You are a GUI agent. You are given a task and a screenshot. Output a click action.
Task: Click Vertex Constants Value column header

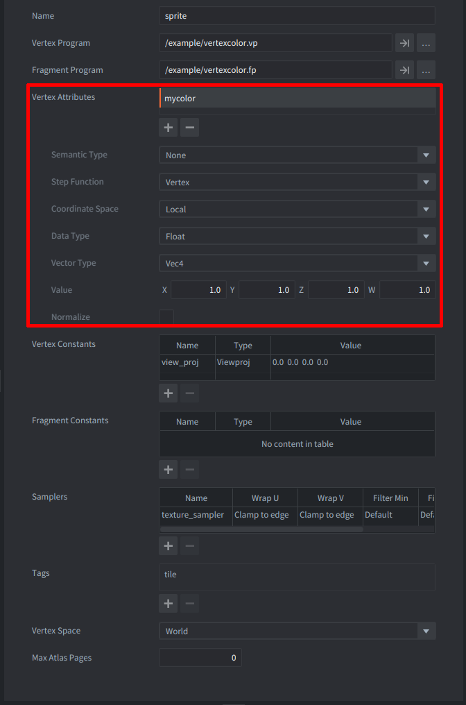[x=353, y=346]
